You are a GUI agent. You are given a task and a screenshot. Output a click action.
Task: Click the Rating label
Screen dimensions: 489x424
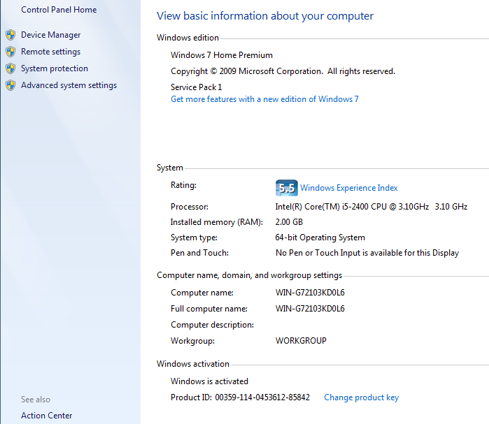click(184, 185)
